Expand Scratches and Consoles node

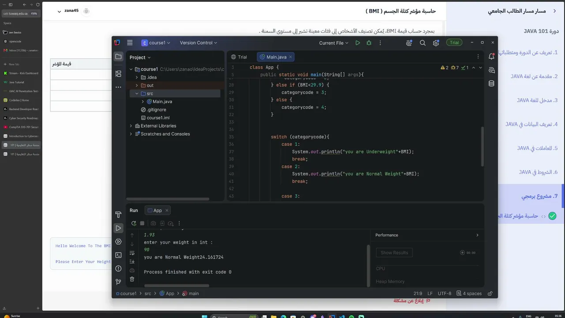[x=131, y=134]
